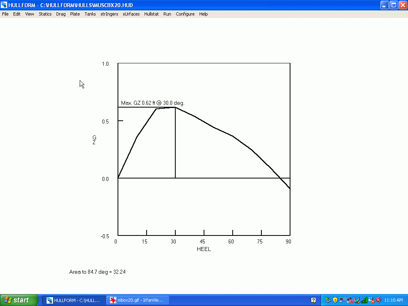The width and height of the screenshot is (408, 306).
Task: Open the Tanks menu
Action: pyautogui.click(x=90, y=14)
